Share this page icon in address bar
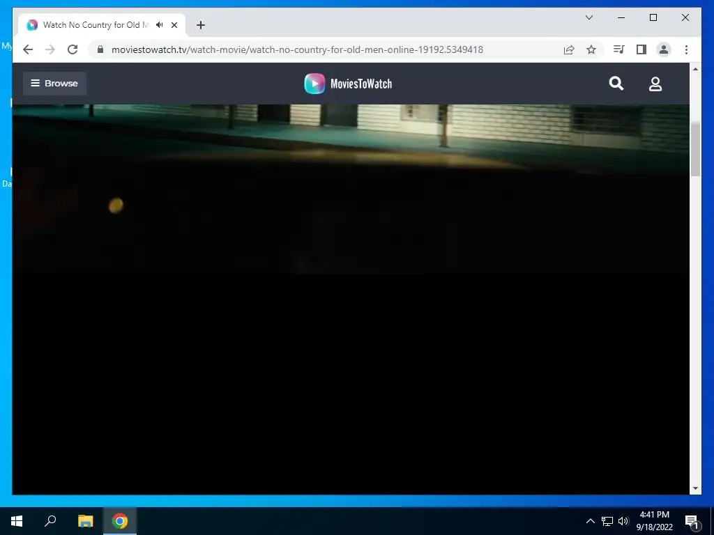Screen dimensions: 714x535 coord(569,49)
